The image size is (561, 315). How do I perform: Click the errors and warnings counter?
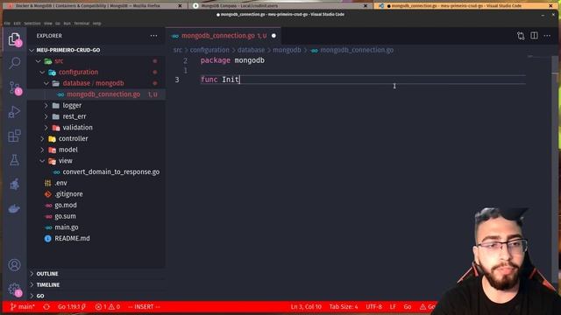(x=107, y=307)
